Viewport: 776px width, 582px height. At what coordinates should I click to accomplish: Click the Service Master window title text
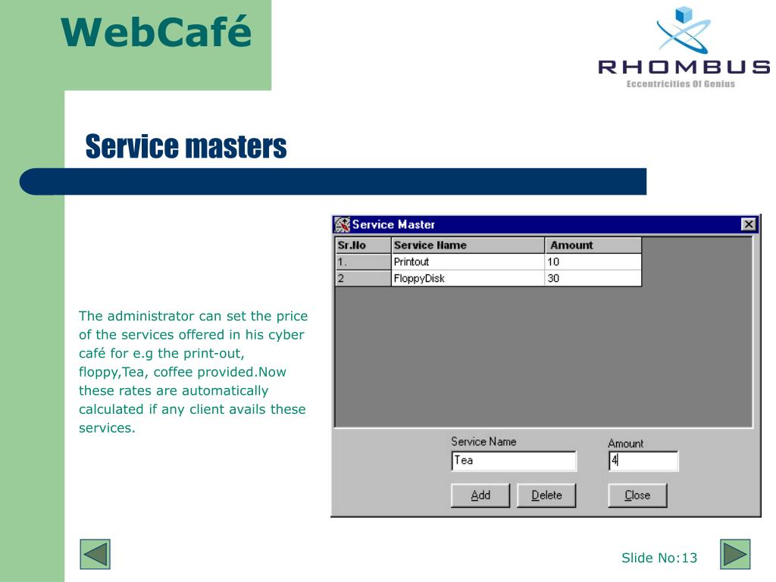click(393, 224)
